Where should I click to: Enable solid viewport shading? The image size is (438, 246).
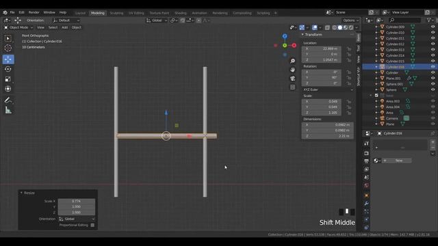pyautogui.click(x=340, y=27)
